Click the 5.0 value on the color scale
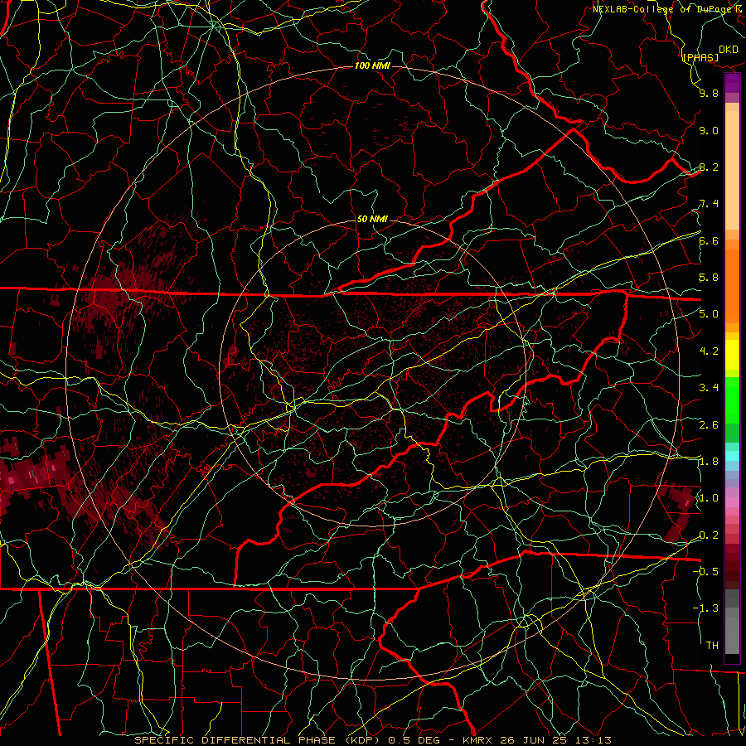This screenshot has width=746, height=746. 709,314
